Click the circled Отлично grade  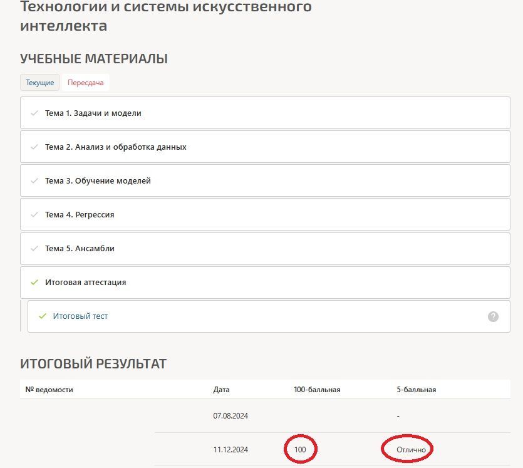[x=411, y=450]
